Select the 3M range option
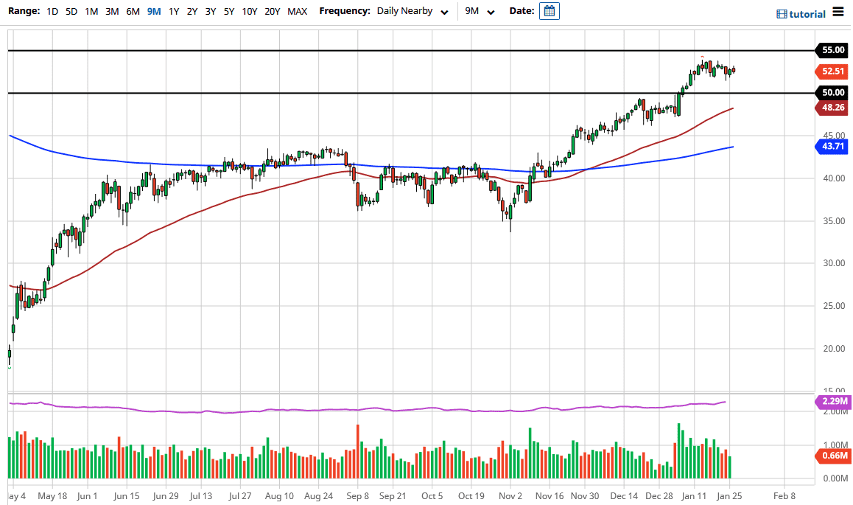Image resolution: width=853 pixels, height=505 pixels. 111,11
